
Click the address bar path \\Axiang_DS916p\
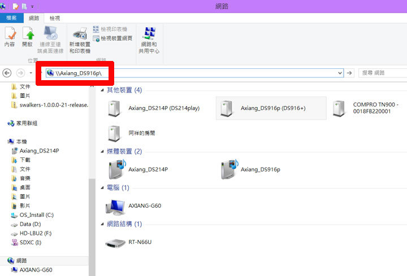(x=79, y=73)
